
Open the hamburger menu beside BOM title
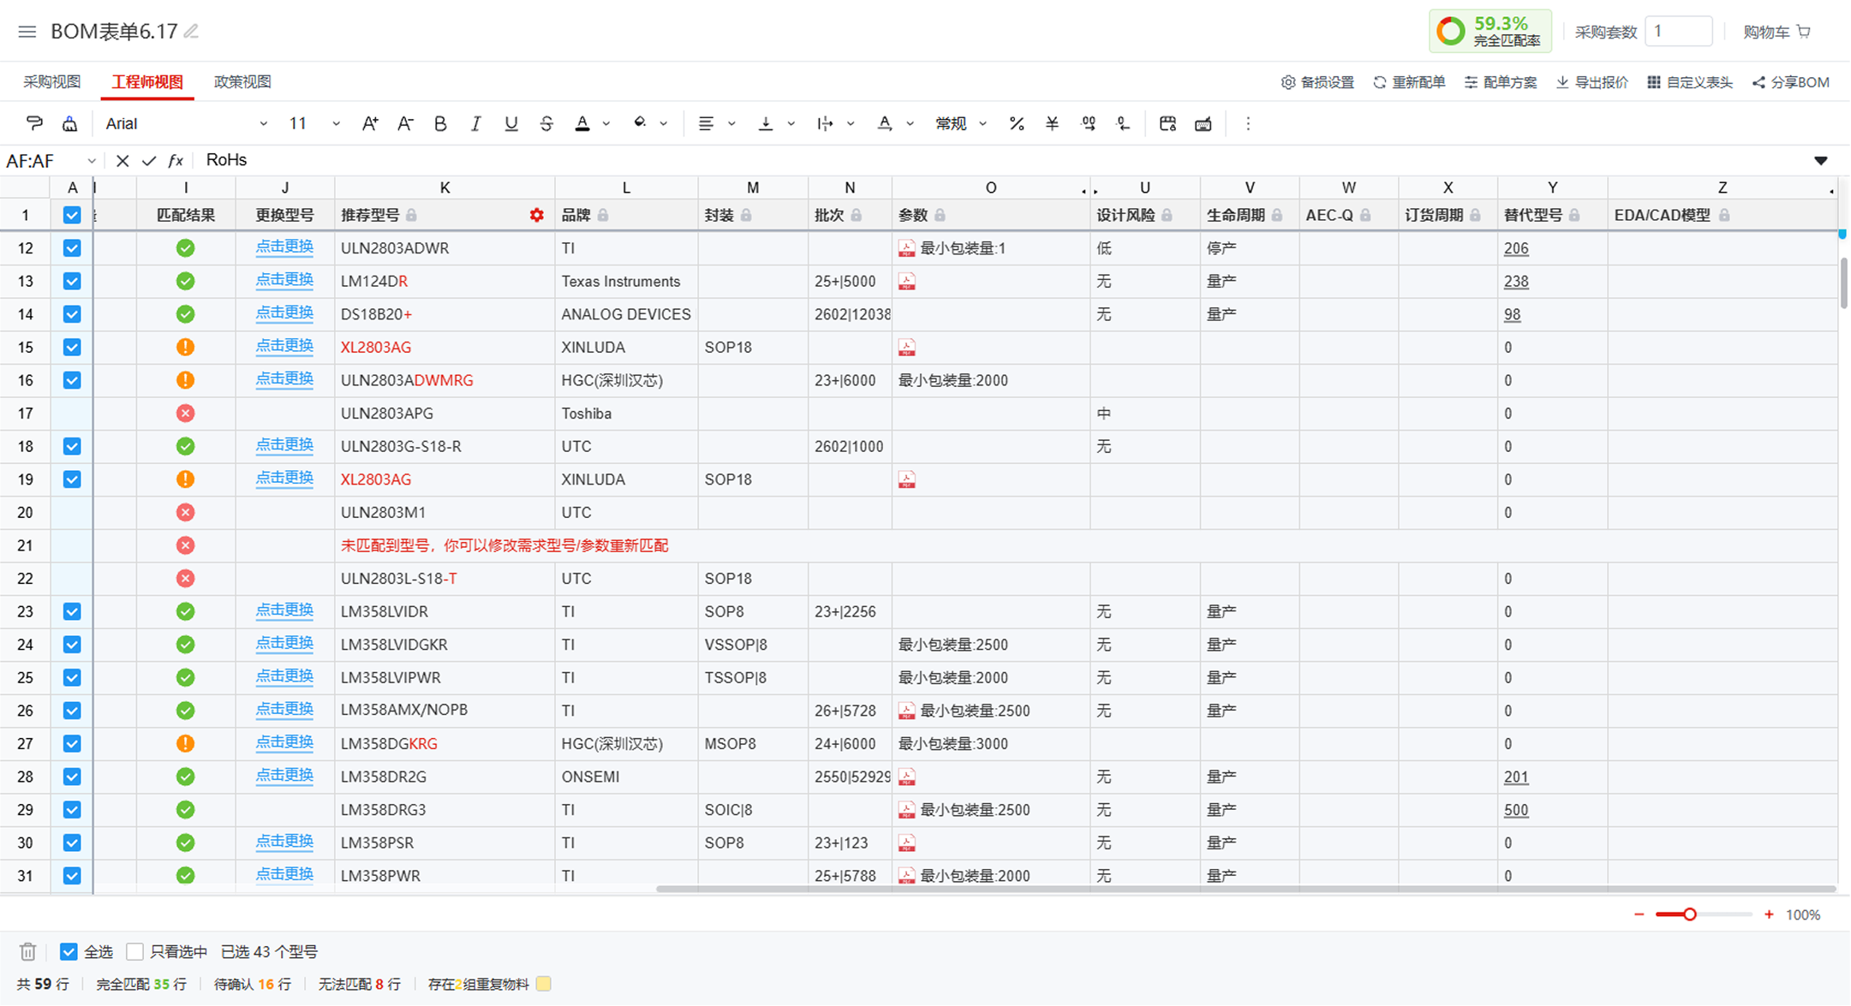pos(27,32)
